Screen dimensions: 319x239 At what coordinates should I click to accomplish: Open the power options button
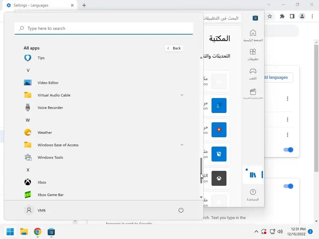[x=181, y=210]
